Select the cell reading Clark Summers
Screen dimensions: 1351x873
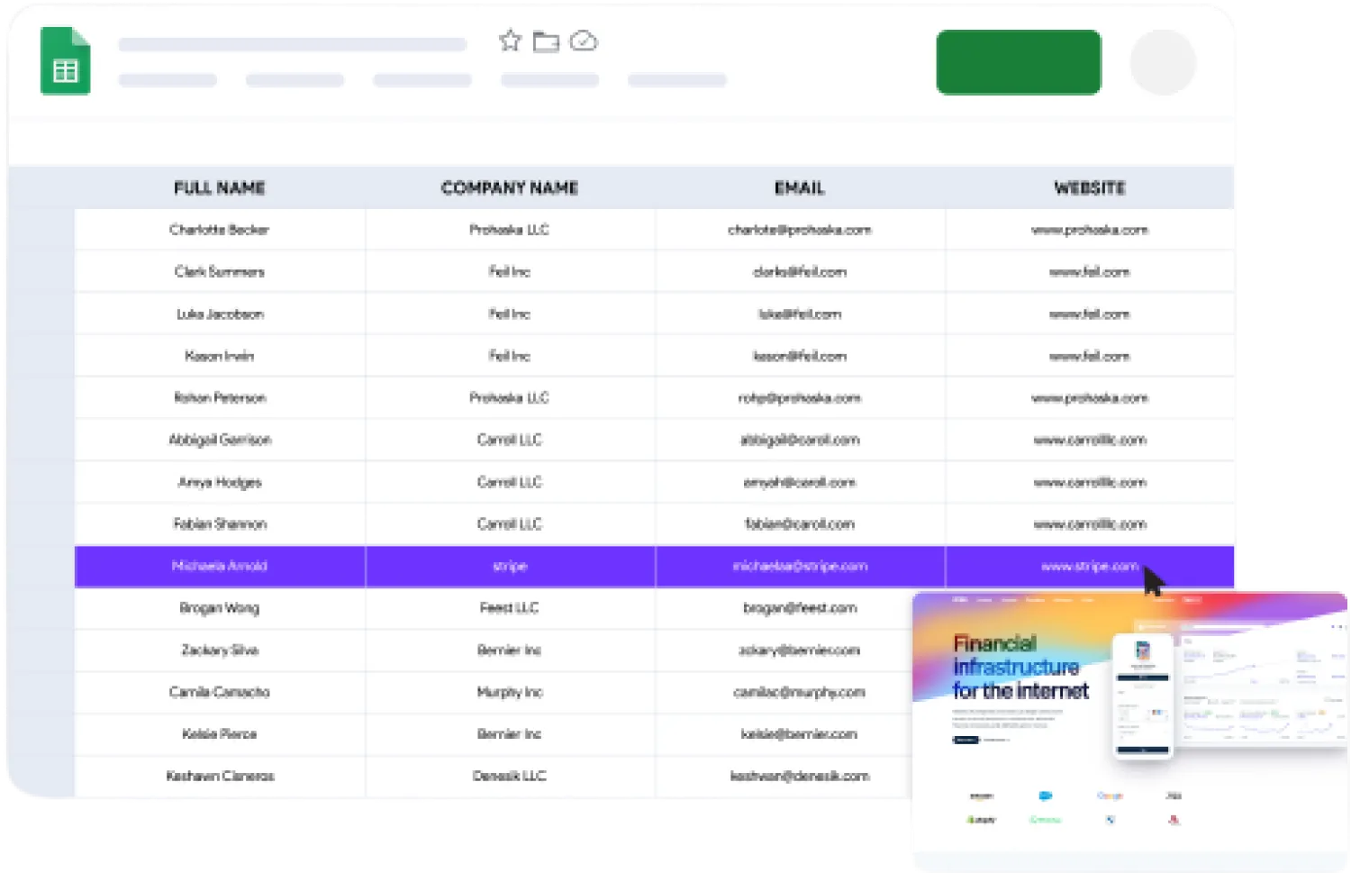[220, 271]
